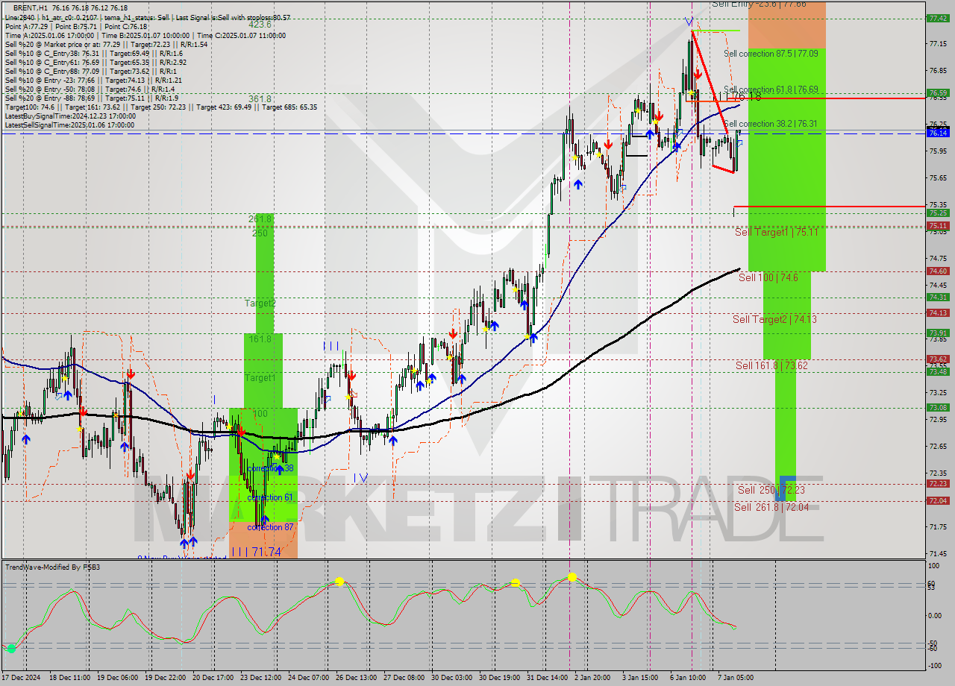Click the 'Sell 261.8 | 72.04' label
This screenshot has height=686, width=955.
(771, 507)
